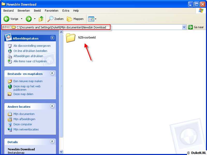The height and width of the screenshot is (155, 207).
Task: Collapse the Details panel
Action: 52,142
